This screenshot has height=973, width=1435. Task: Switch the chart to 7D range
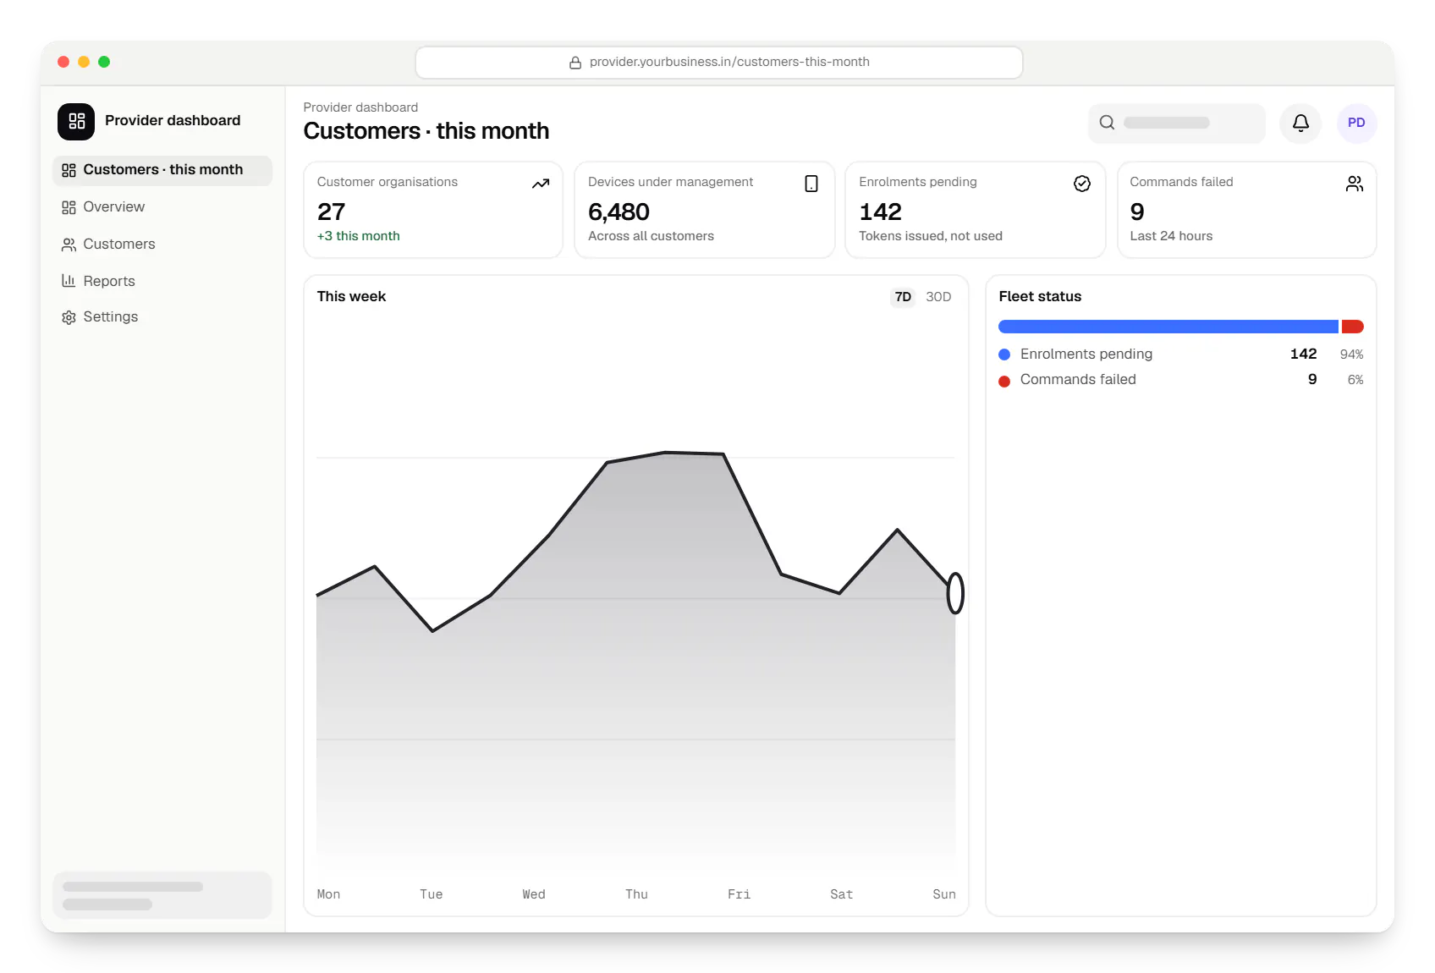903,297
